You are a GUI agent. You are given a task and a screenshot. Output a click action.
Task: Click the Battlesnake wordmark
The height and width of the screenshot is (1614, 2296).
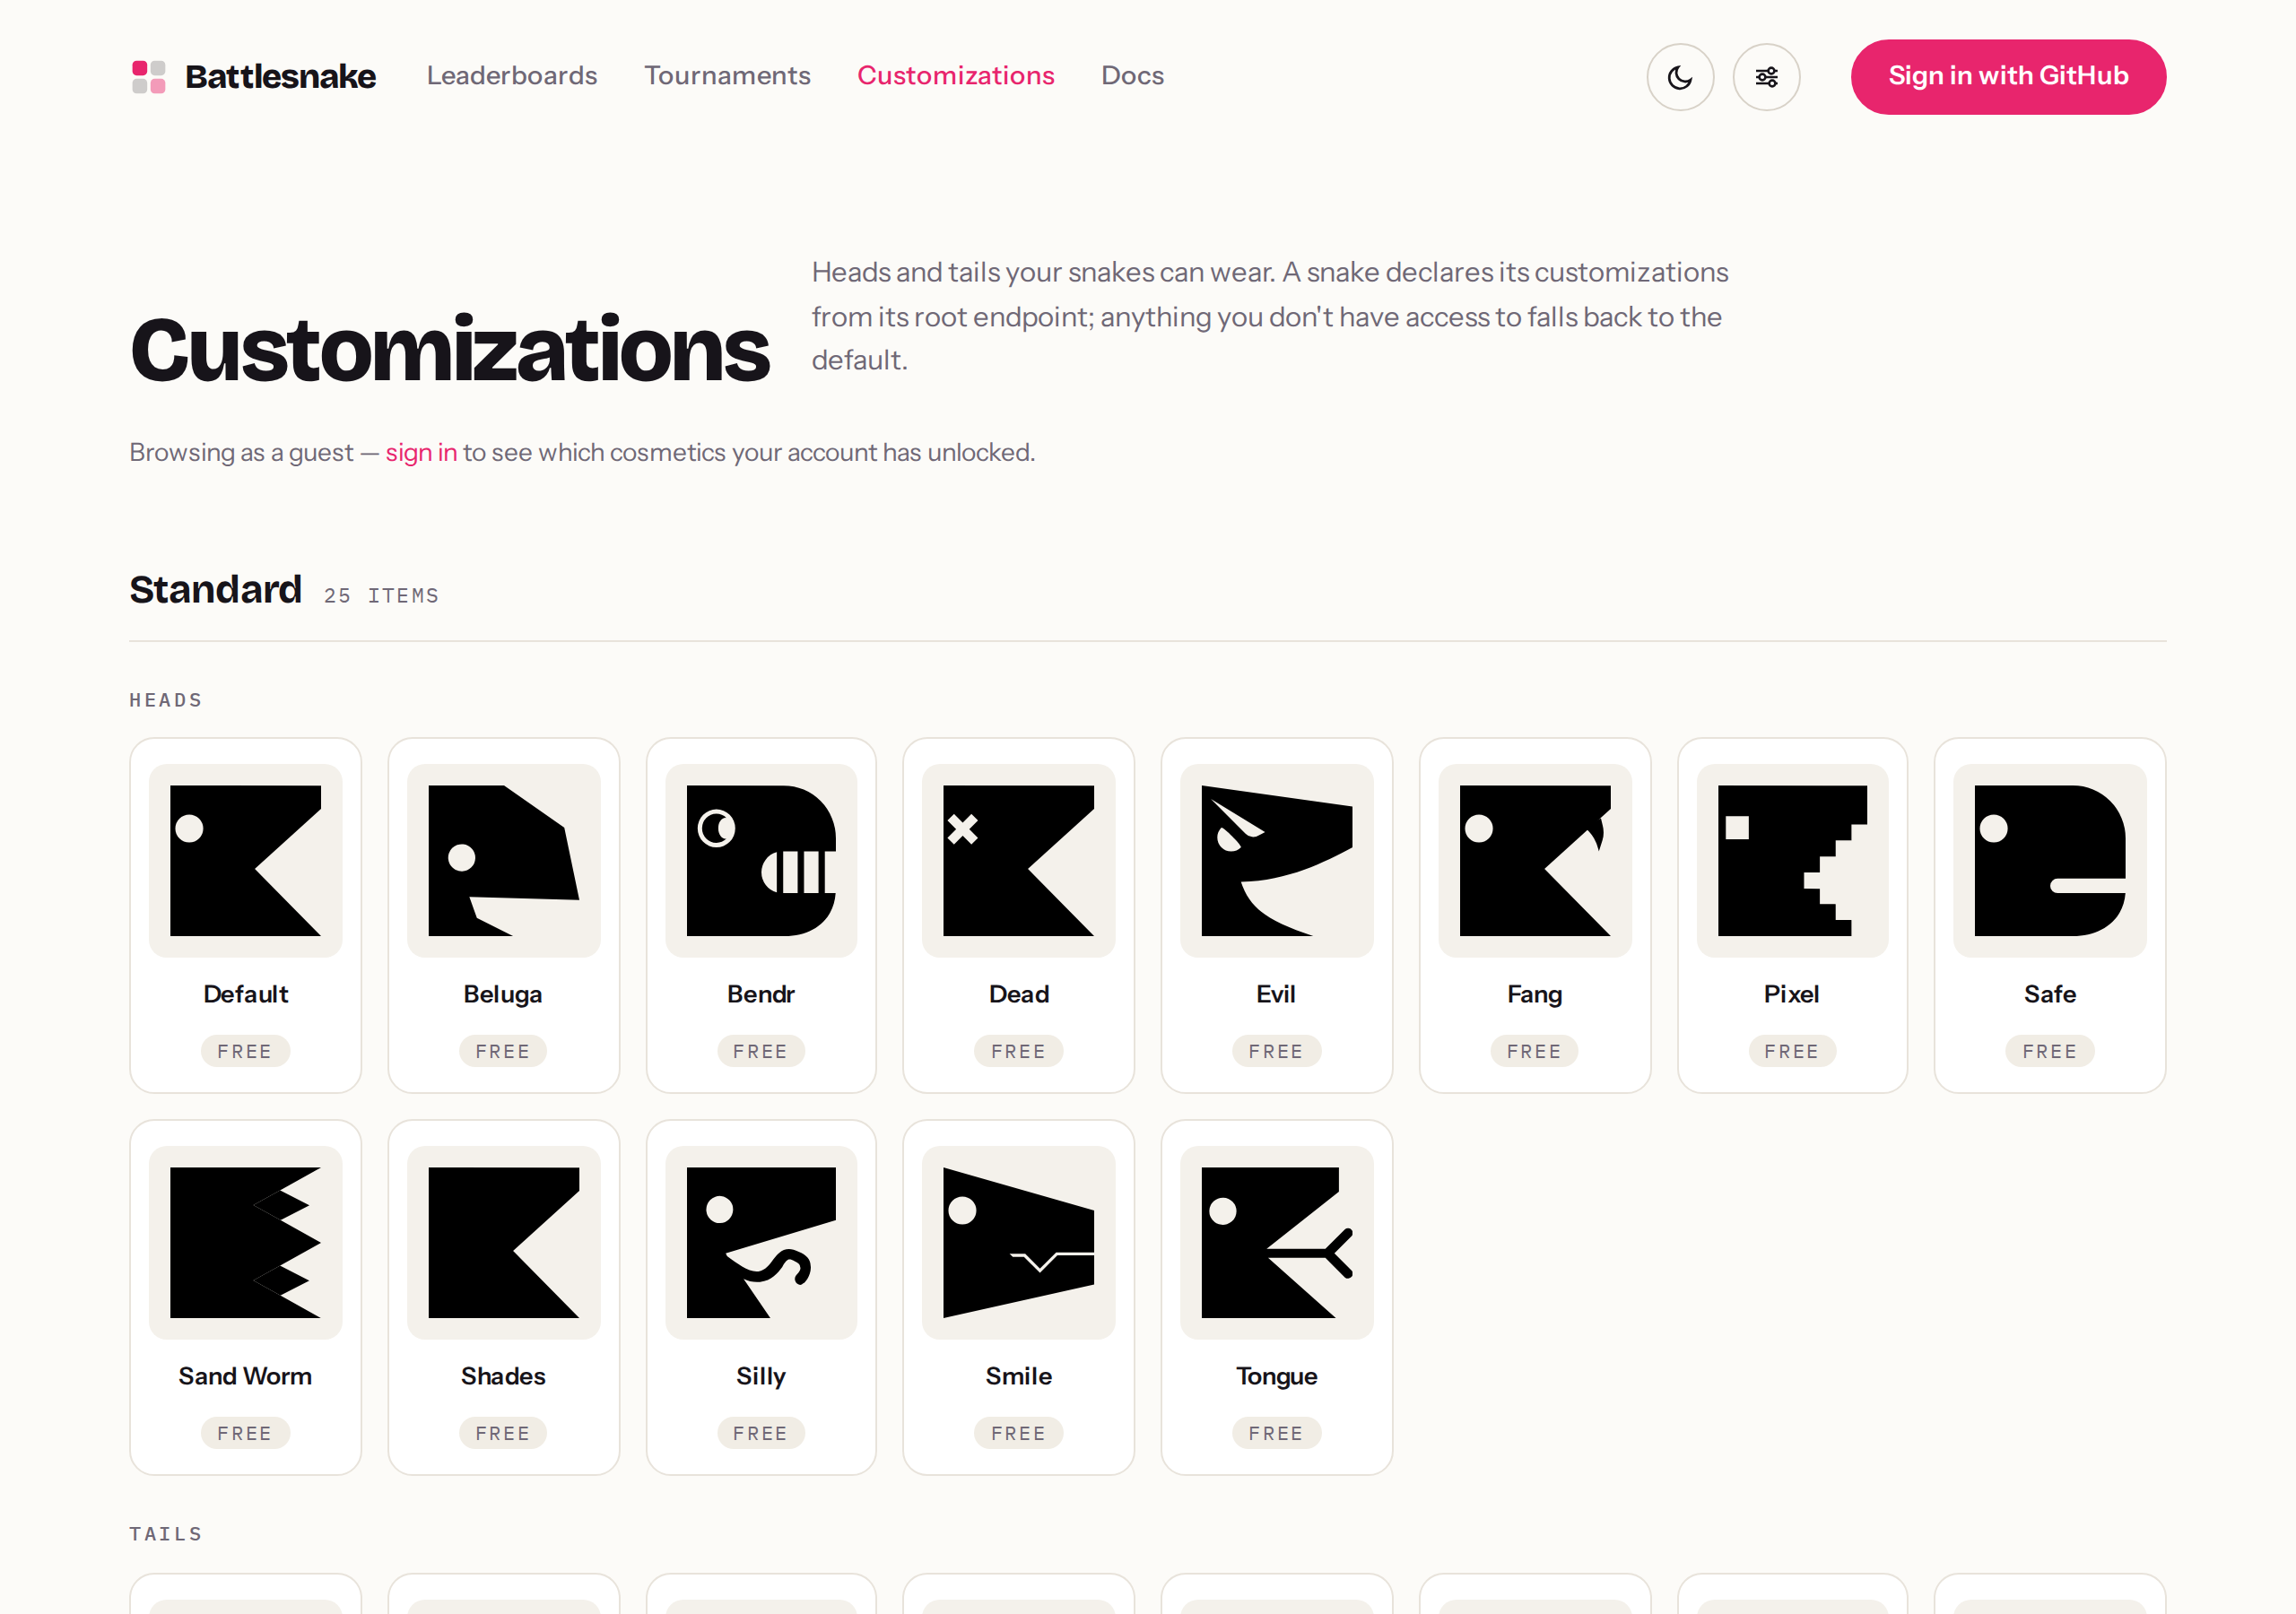tap(280, 76)
